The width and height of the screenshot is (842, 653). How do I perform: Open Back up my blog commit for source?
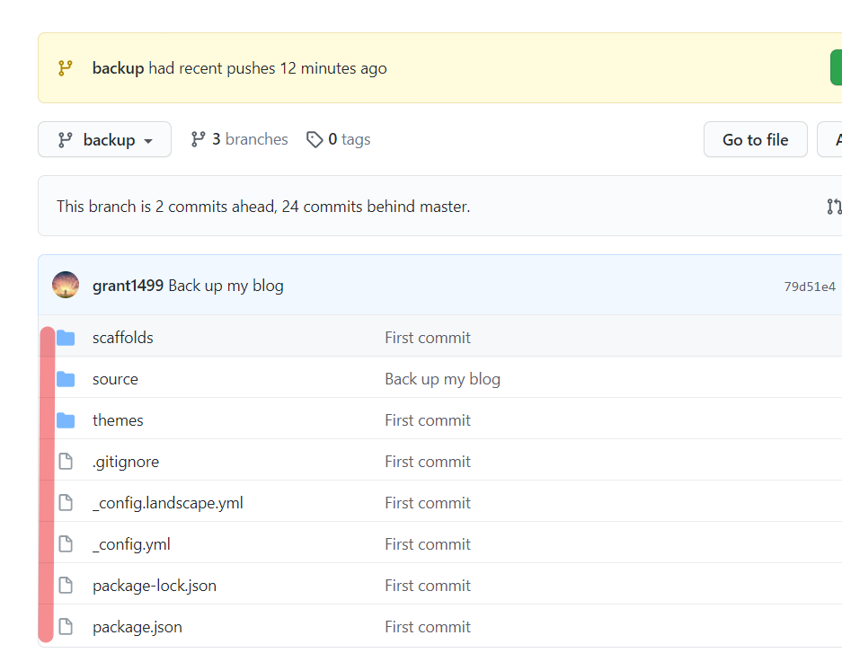tap(443, 379)
